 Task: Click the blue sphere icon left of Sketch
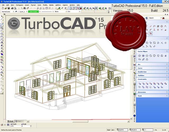(147, 18)
